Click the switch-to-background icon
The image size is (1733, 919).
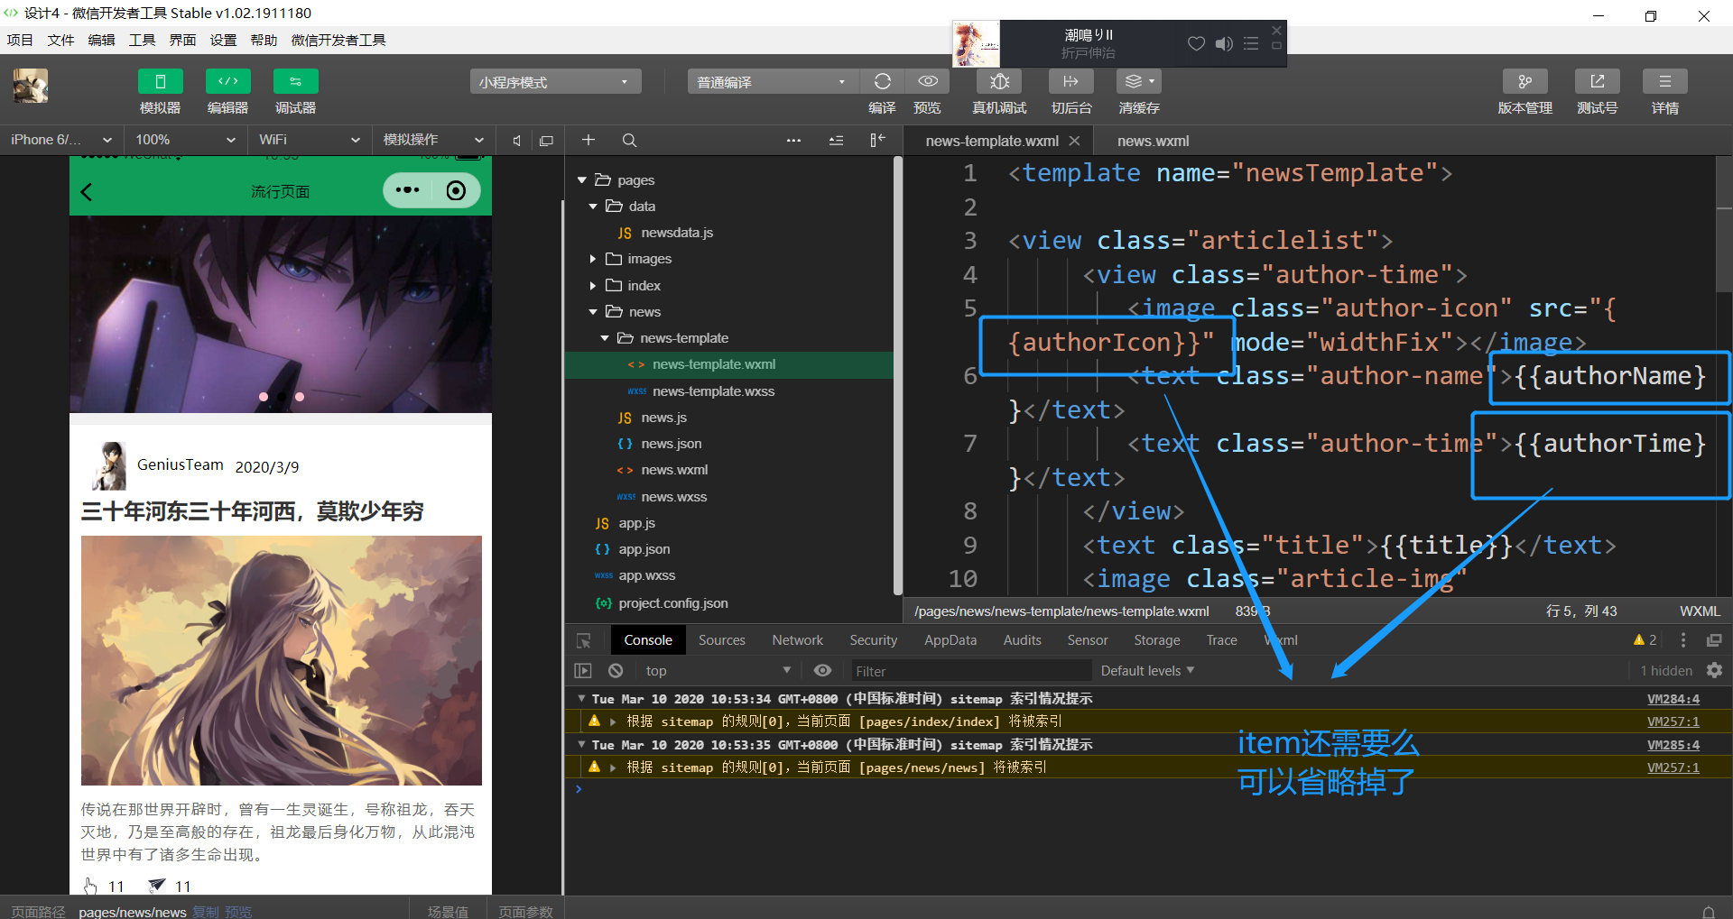(x=1071, y=81)
